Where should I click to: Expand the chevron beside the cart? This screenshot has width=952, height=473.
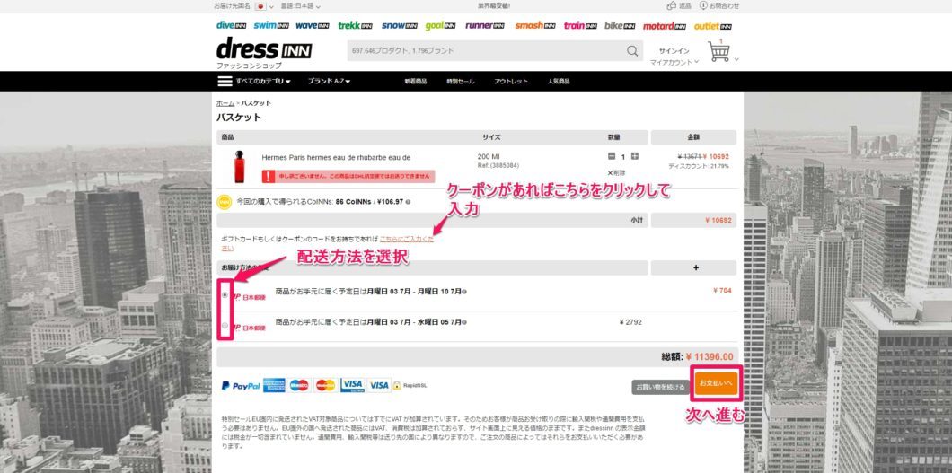(x=736, y=59)
